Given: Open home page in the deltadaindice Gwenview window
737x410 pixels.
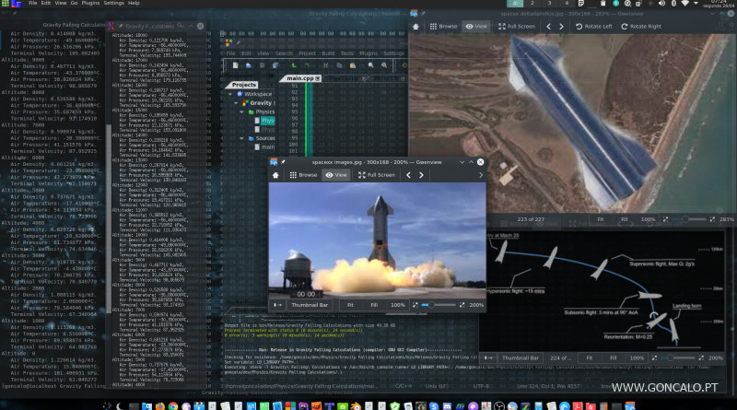Looking at the screenshot, I should pos(415,27).
